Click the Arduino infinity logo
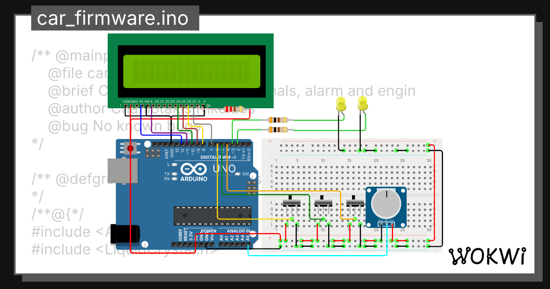The height and width of the screenshot is (289, 550). (194, 169)
